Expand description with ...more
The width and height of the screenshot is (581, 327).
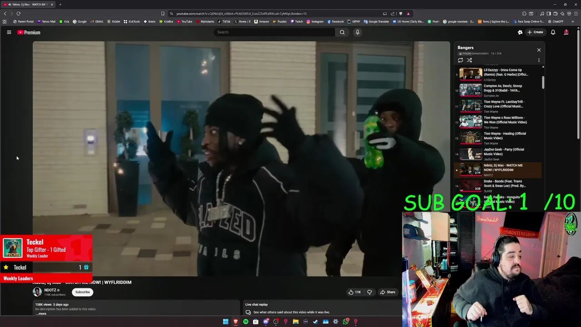pos(41,313)
